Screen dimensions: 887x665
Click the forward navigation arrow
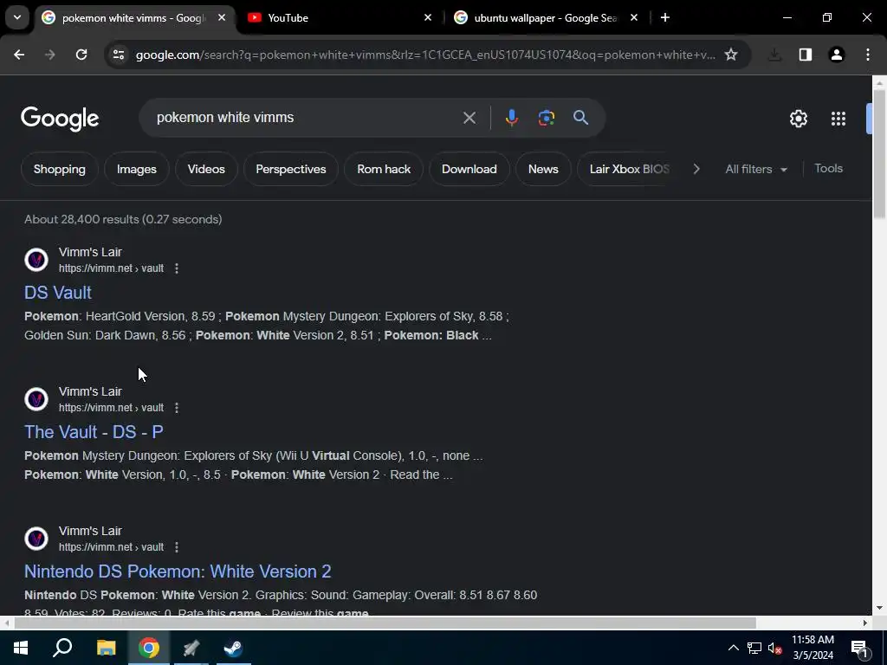click(x=50, y=55)
